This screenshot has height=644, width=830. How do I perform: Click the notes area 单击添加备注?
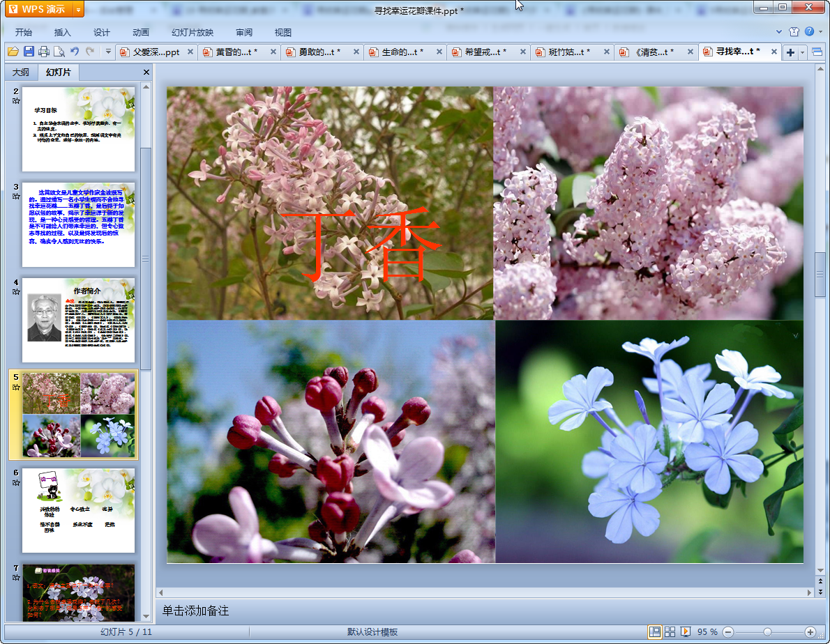[195, 611]
